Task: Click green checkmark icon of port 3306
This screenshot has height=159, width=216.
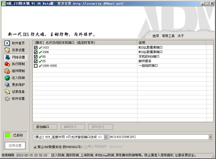Action: click(40, 52)
